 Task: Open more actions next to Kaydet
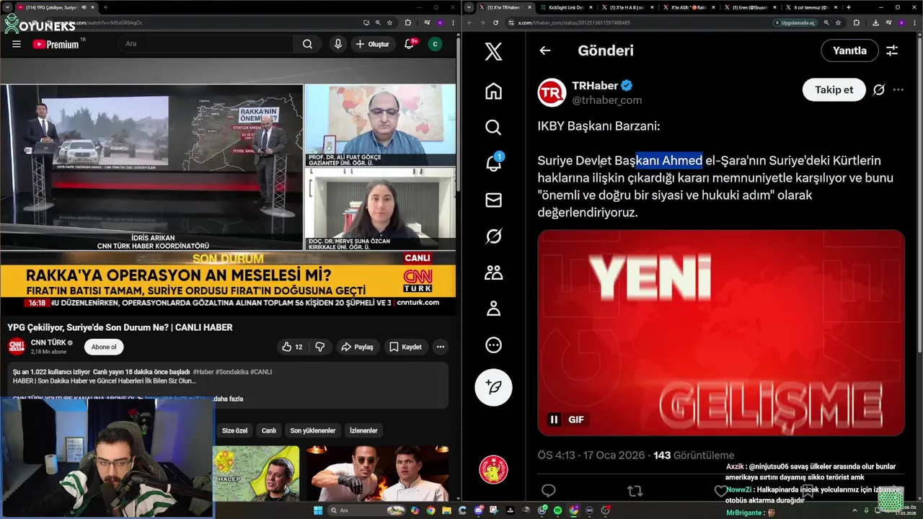440,347
